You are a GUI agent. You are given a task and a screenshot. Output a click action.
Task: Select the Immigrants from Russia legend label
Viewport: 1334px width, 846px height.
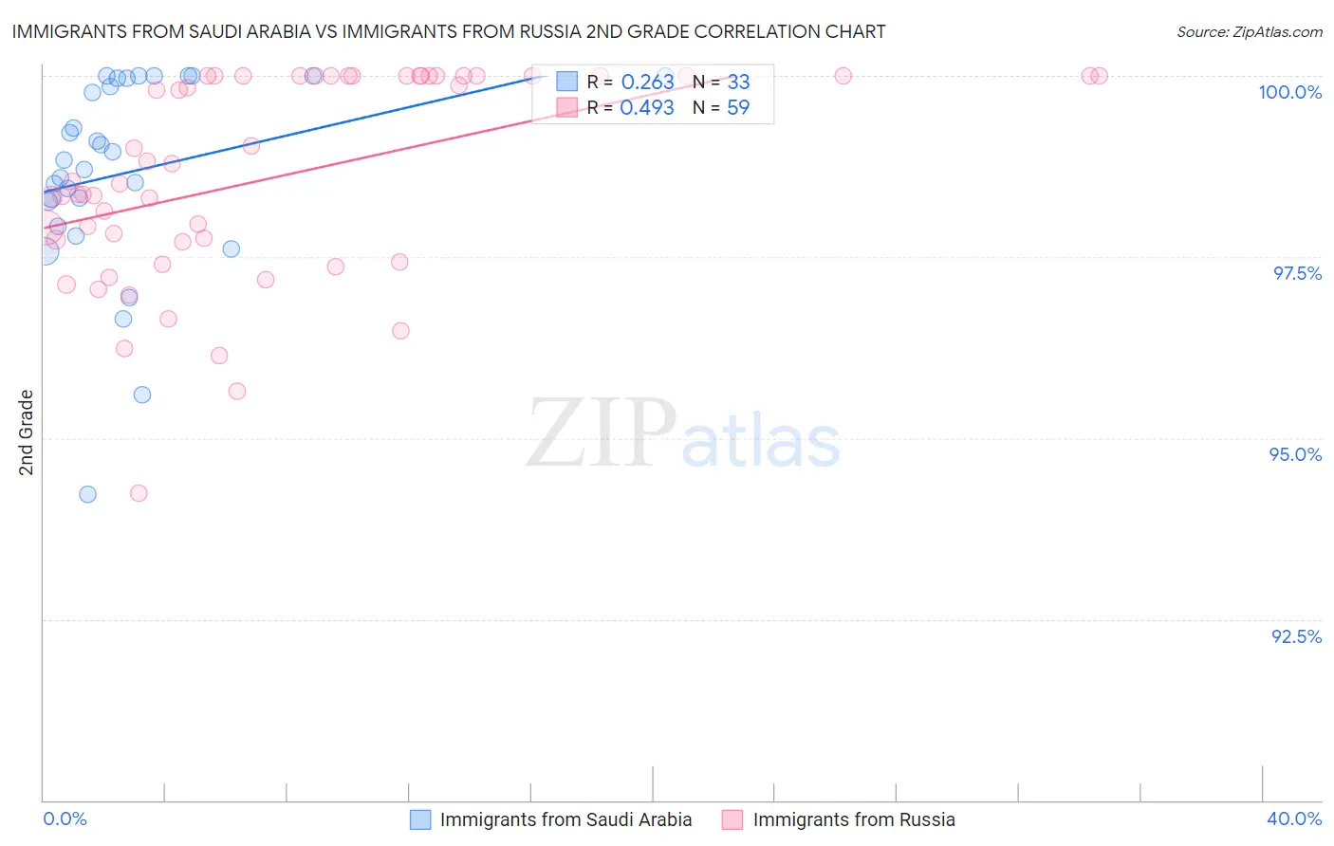[854, 819]
